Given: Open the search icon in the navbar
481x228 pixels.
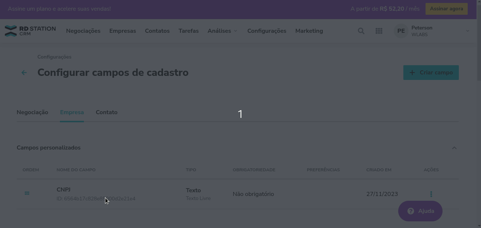Looking at the screenshot, I should pyautogui.click(x=360, y=31).
